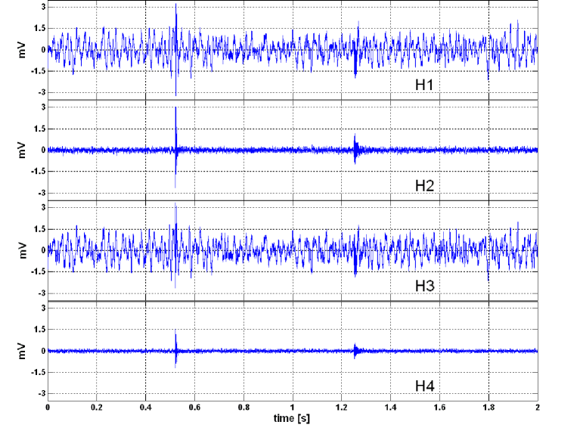Viewport: 577px width, 431px height.
Task: Click the -3 y-axis tick of the H1 plot
Action: tap(42, 93)
